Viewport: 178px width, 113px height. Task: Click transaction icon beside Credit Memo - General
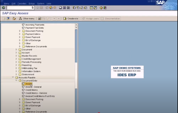(23, 93)
